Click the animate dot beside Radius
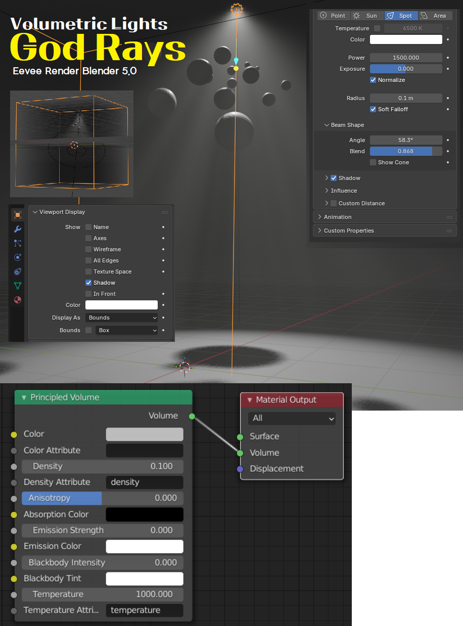The image size is (463, 626). (448, 98)
